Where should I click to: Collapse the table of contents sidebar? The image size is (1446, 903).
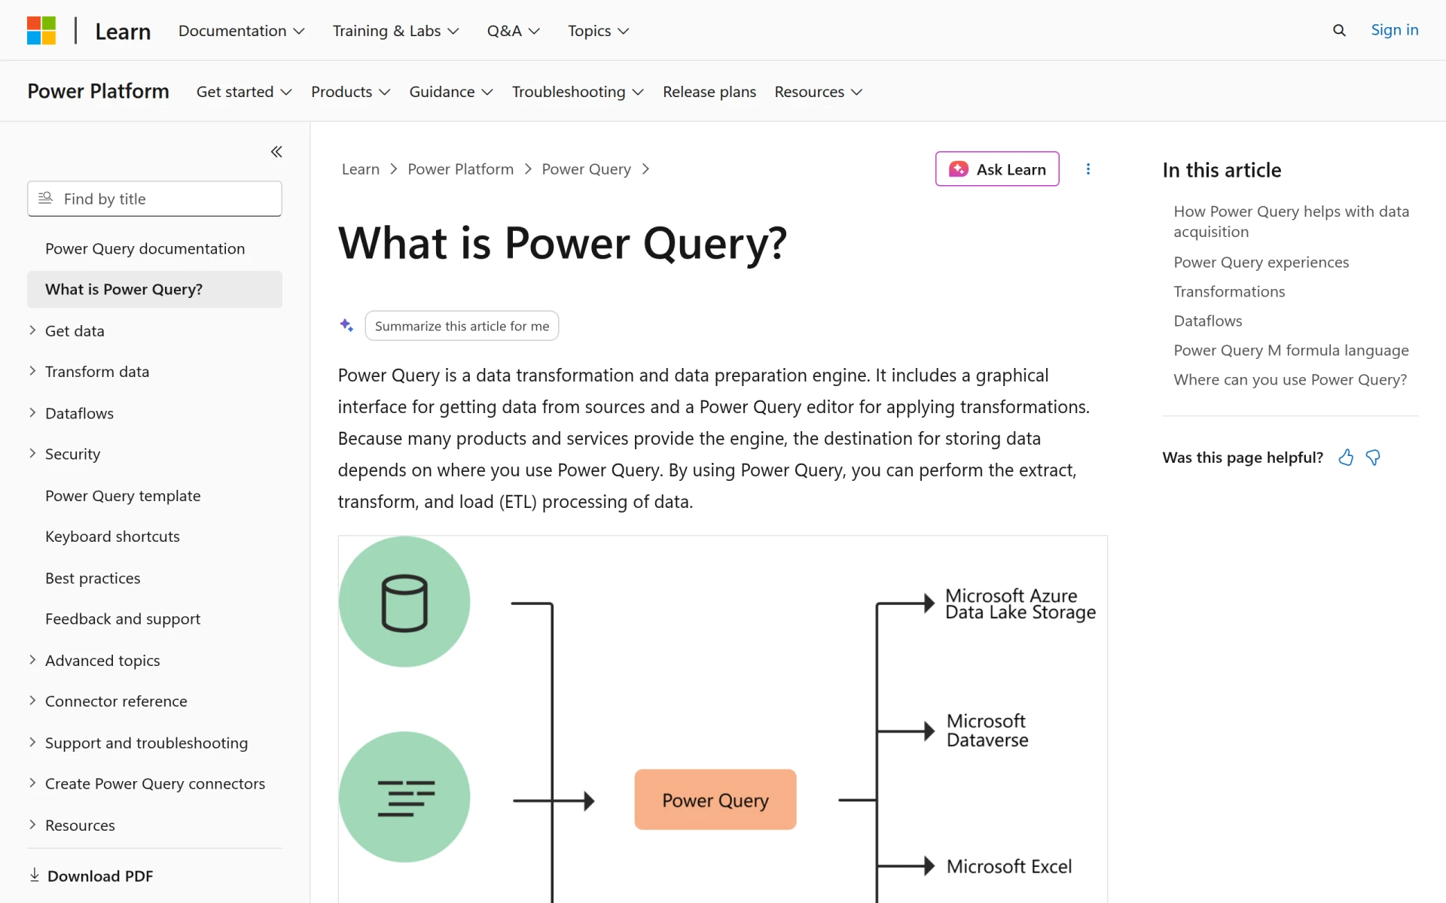276,151
